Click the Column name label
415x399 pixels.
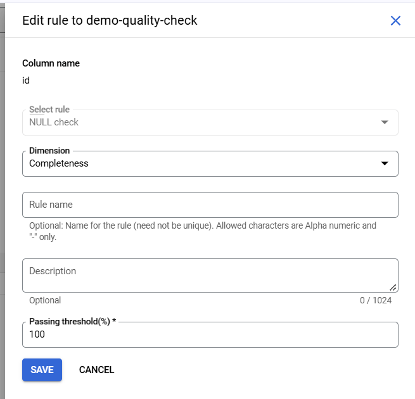point(51,63)
